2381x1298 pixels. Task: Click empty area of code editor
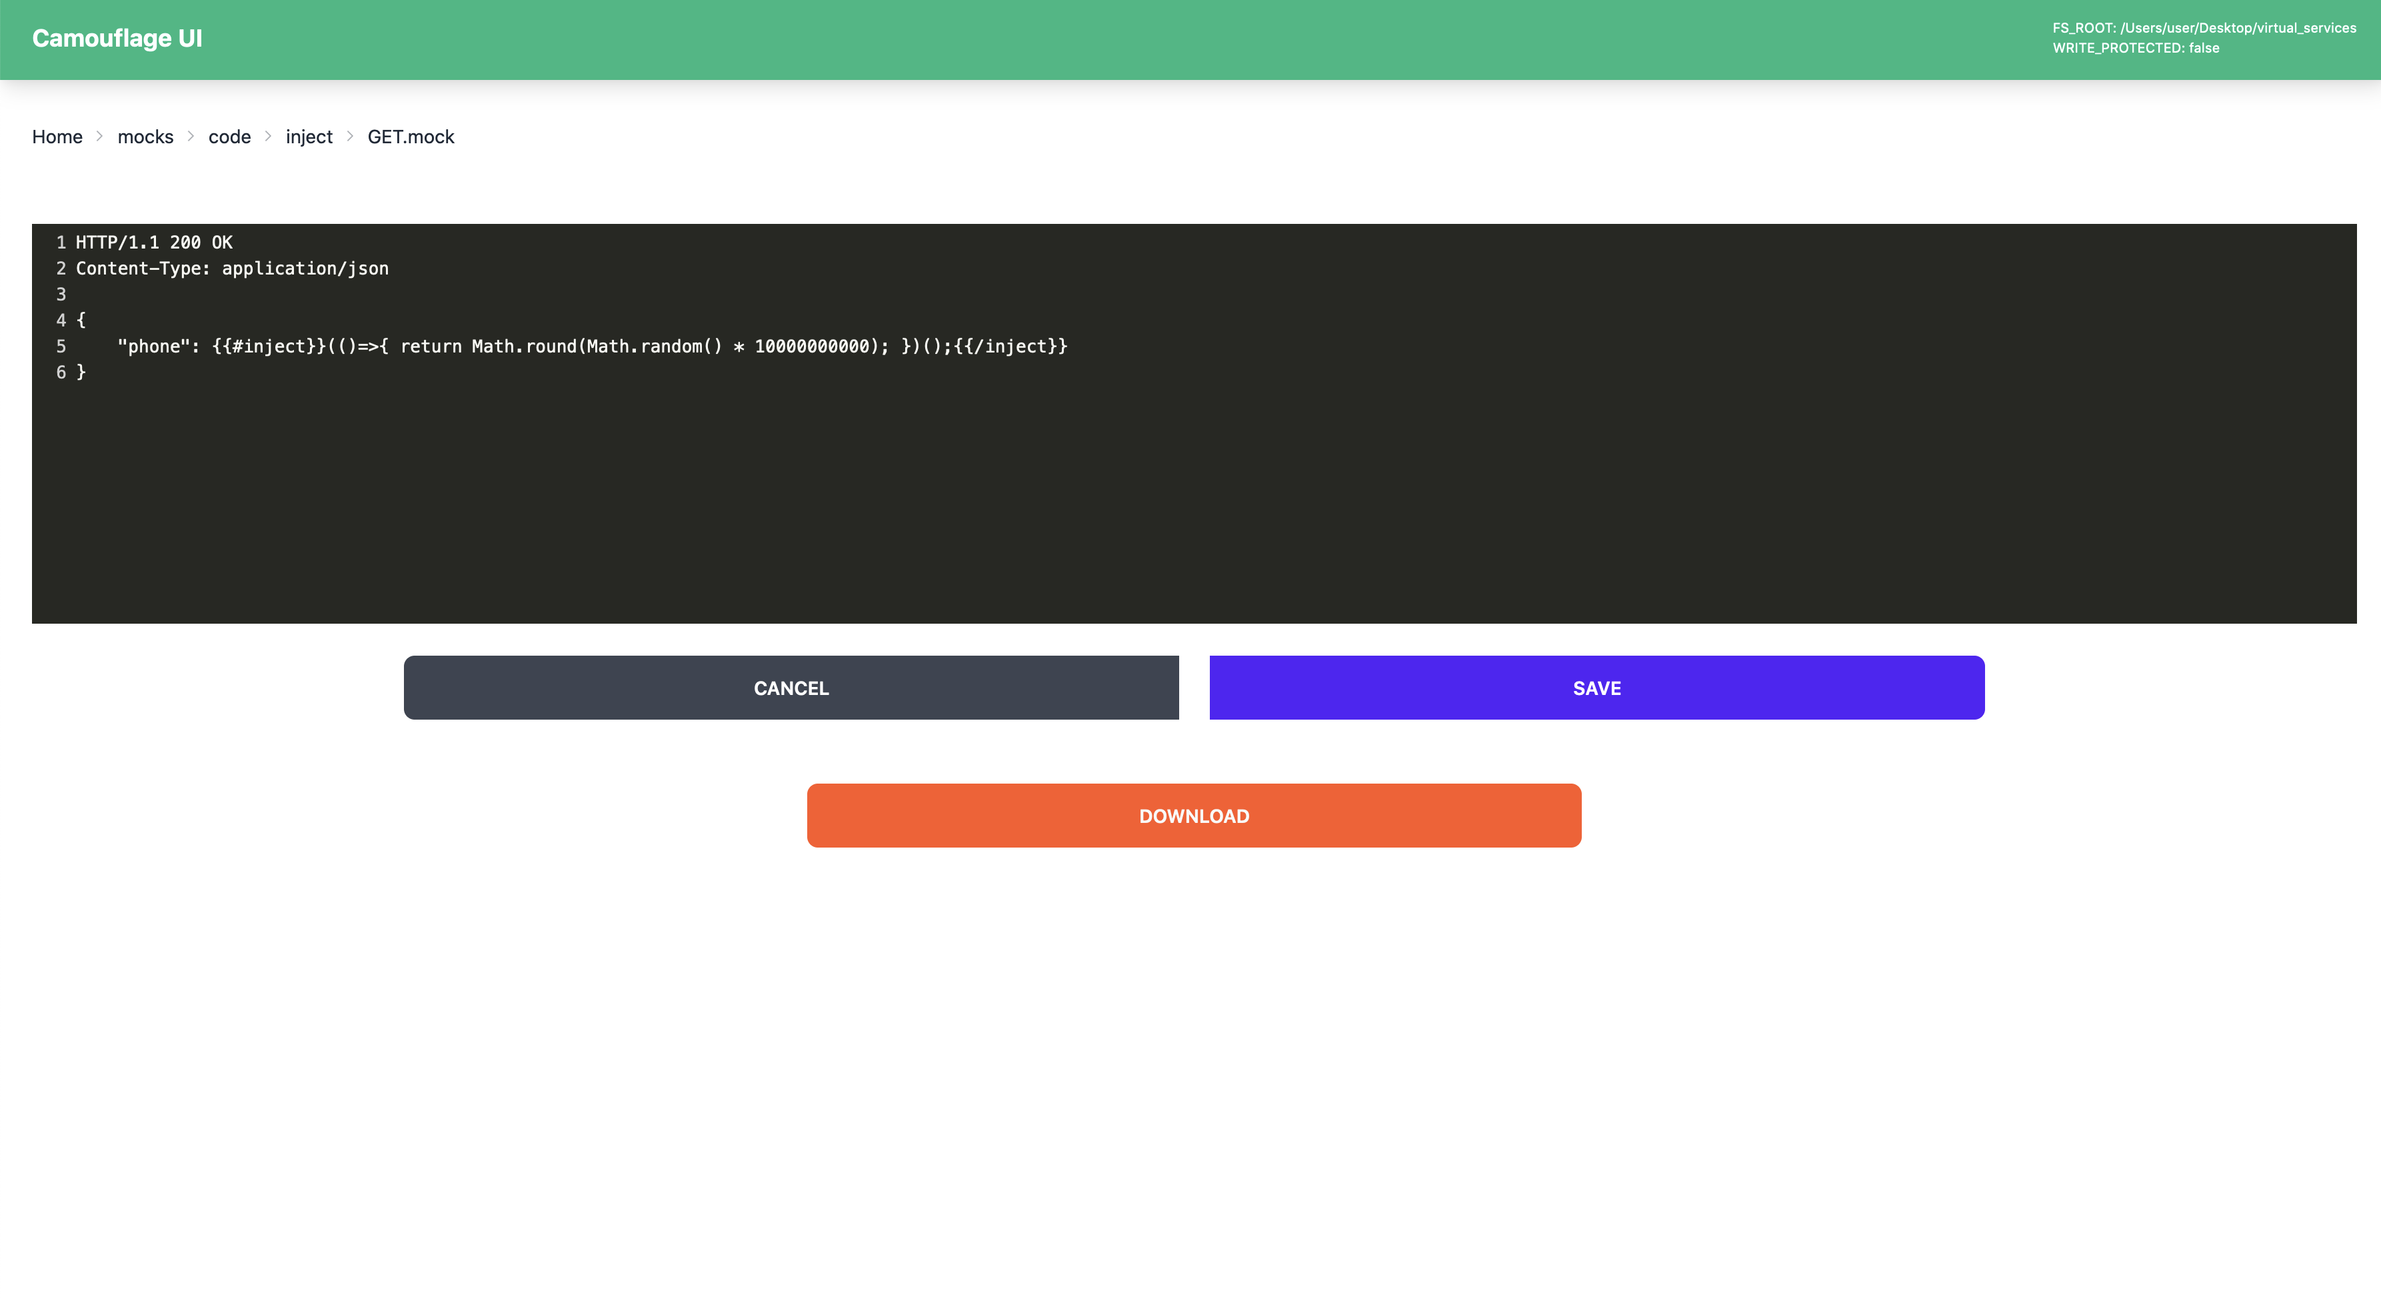[1192, 508]
